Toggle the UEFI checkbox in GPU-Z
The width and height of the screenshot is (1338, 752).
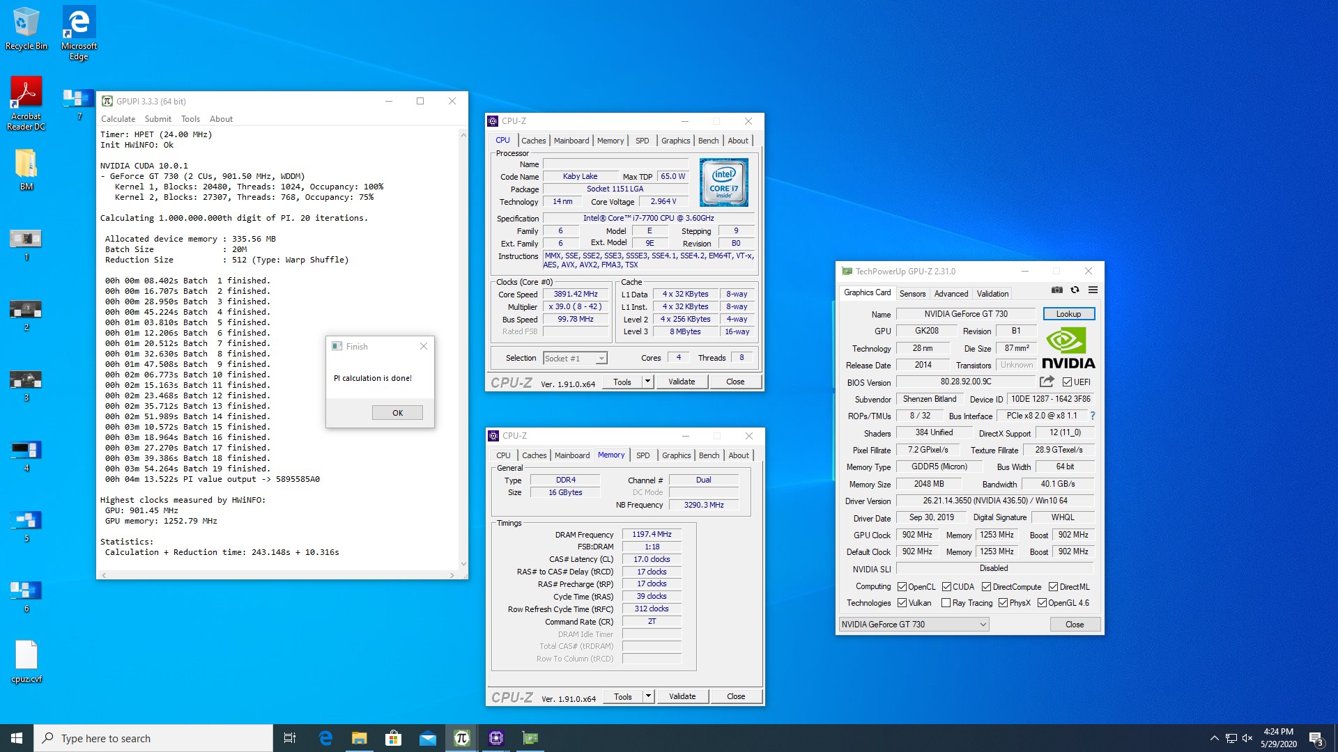point(1067,382)
